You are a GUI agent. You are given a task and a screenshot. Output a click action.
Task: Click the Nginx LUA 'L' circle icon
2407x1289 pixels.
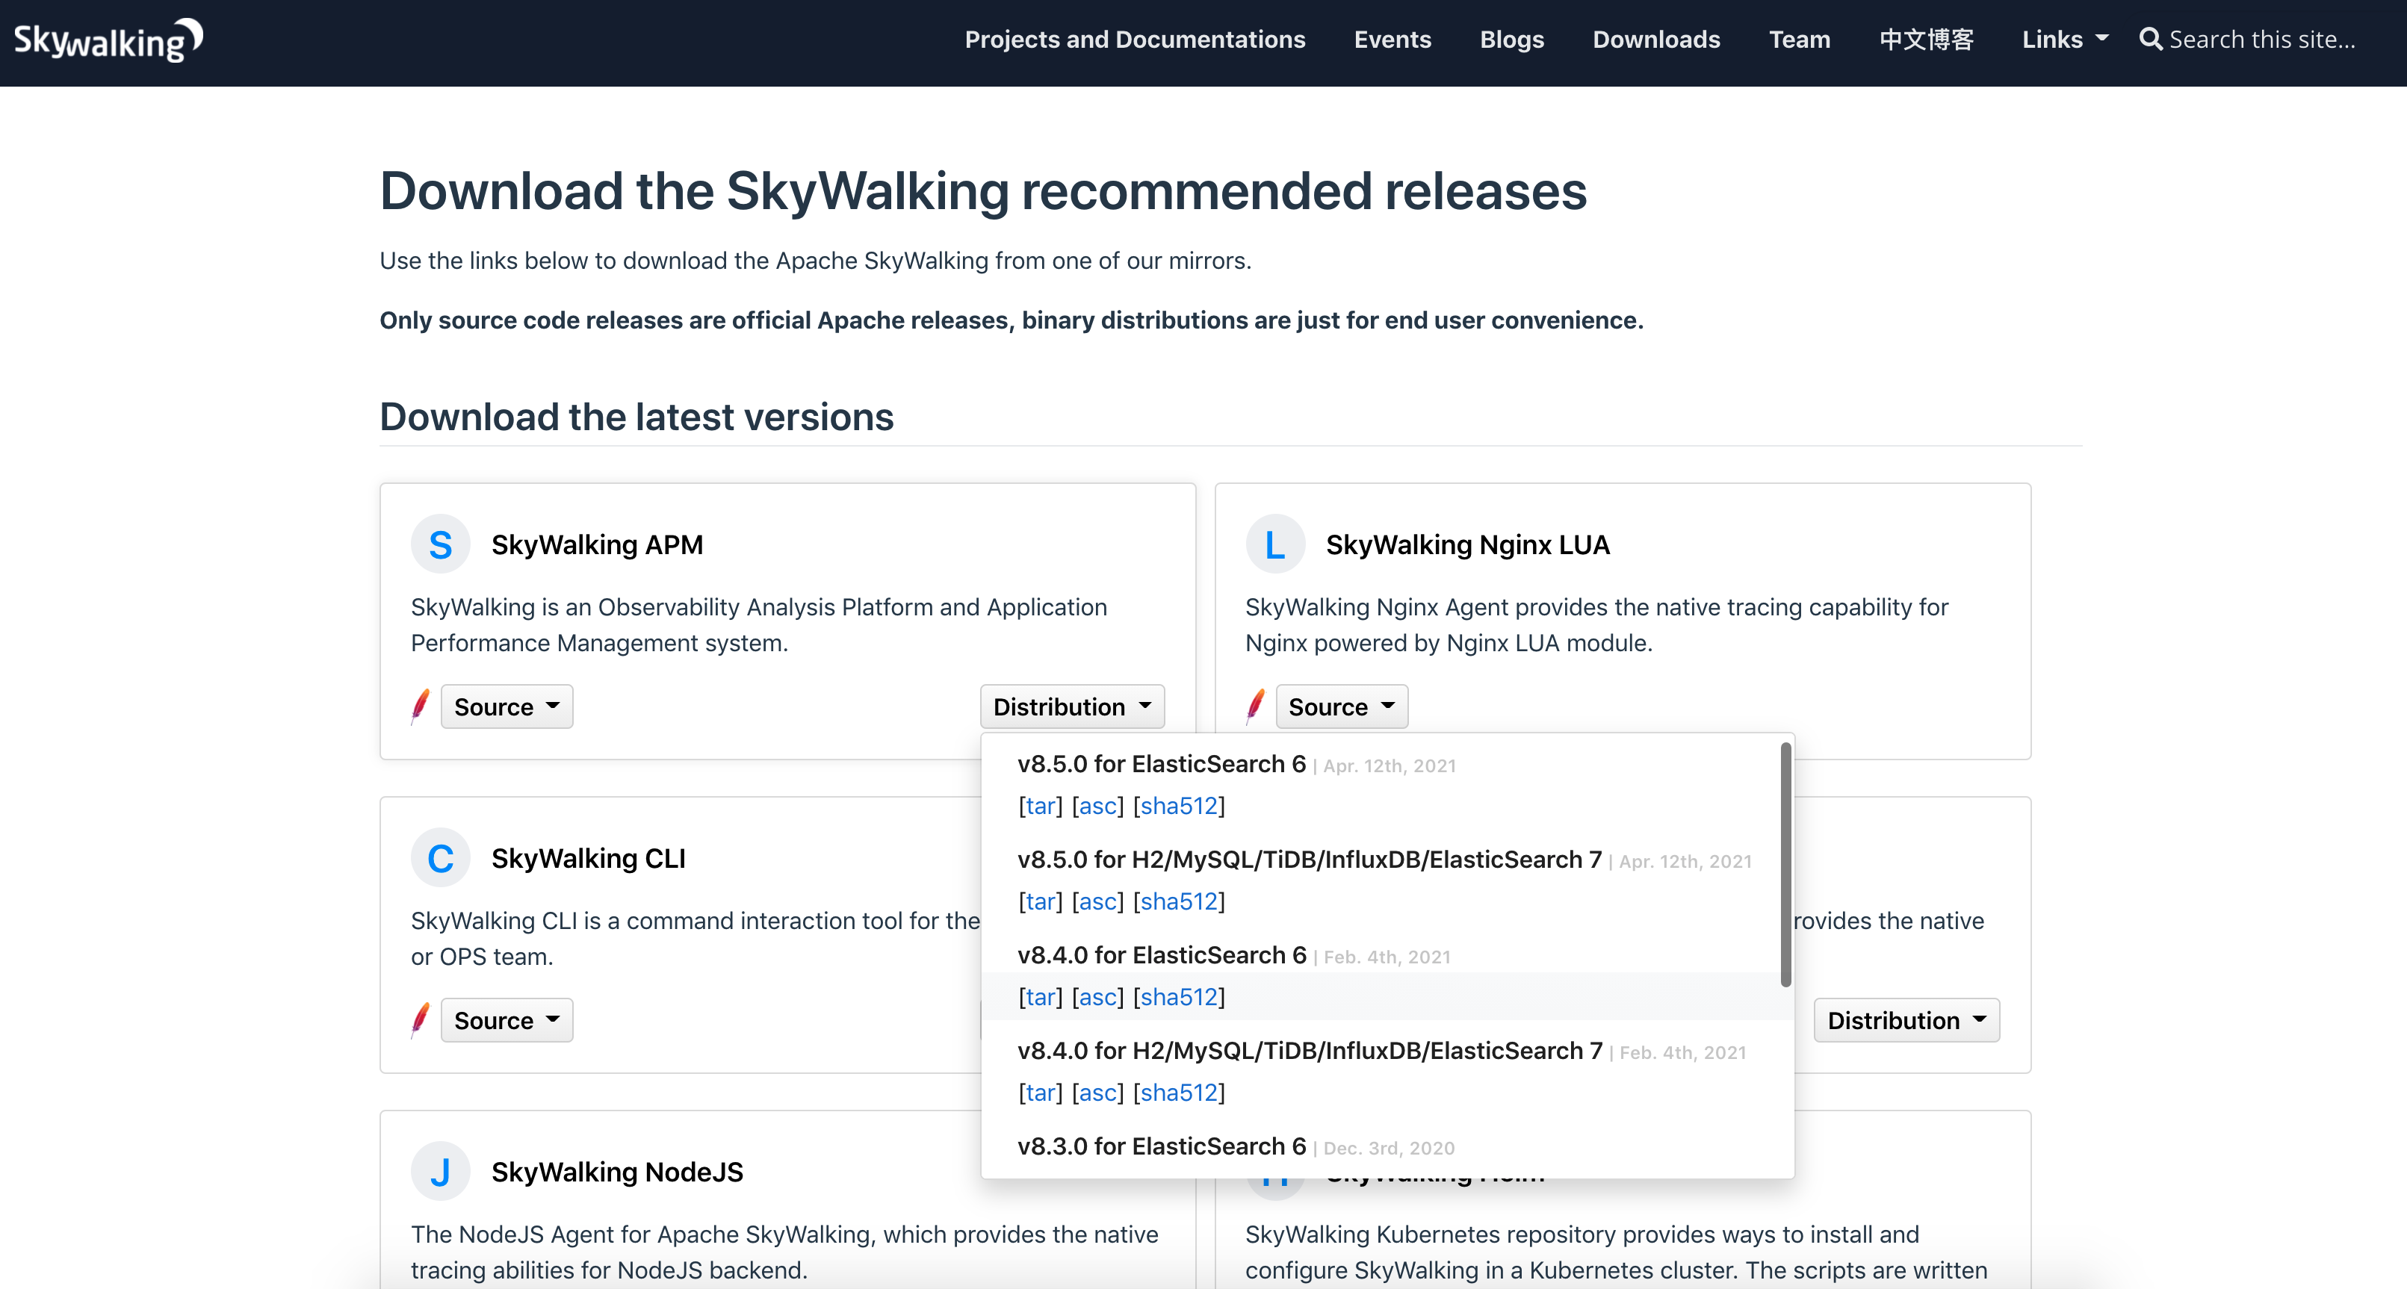[x=1274, y=544]
